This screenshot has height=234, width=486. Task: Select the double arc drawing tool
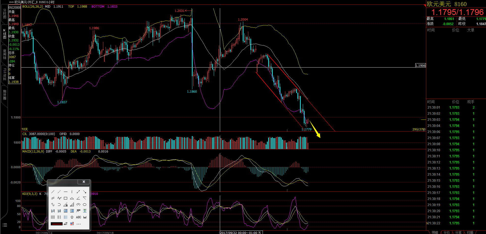(x=78, y=205)
